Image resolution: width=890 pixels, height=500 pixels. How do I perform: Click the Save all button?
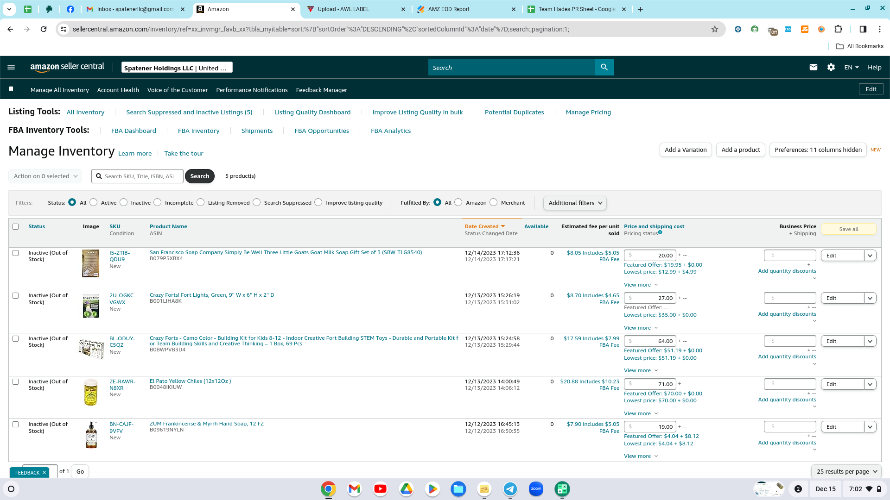849,229
